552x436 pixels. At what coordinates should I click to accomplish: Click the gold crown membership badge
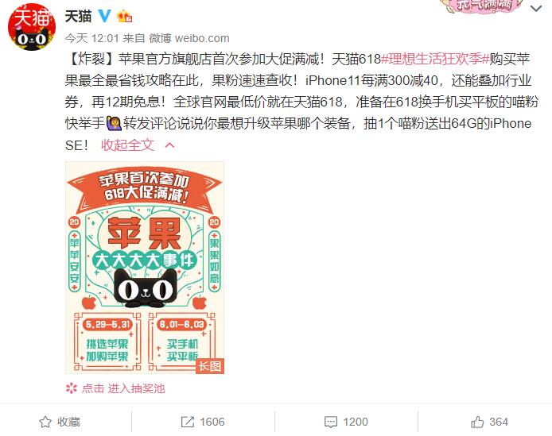(x=124, y=16)
